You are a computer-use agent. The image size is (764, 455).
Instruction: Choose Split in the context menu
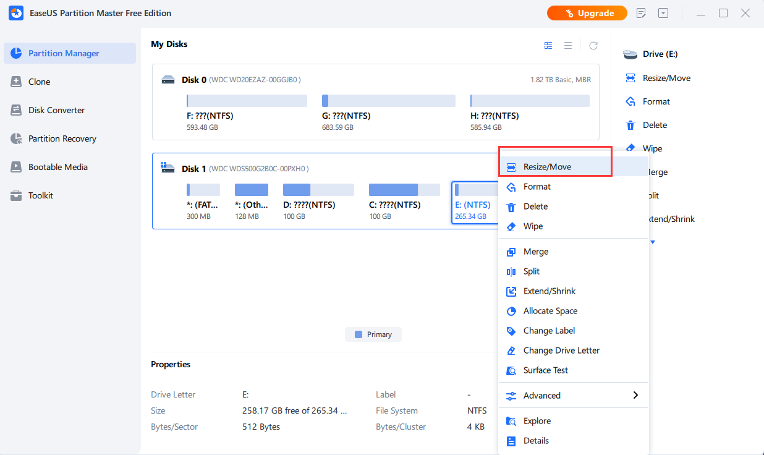coord(574,271)
